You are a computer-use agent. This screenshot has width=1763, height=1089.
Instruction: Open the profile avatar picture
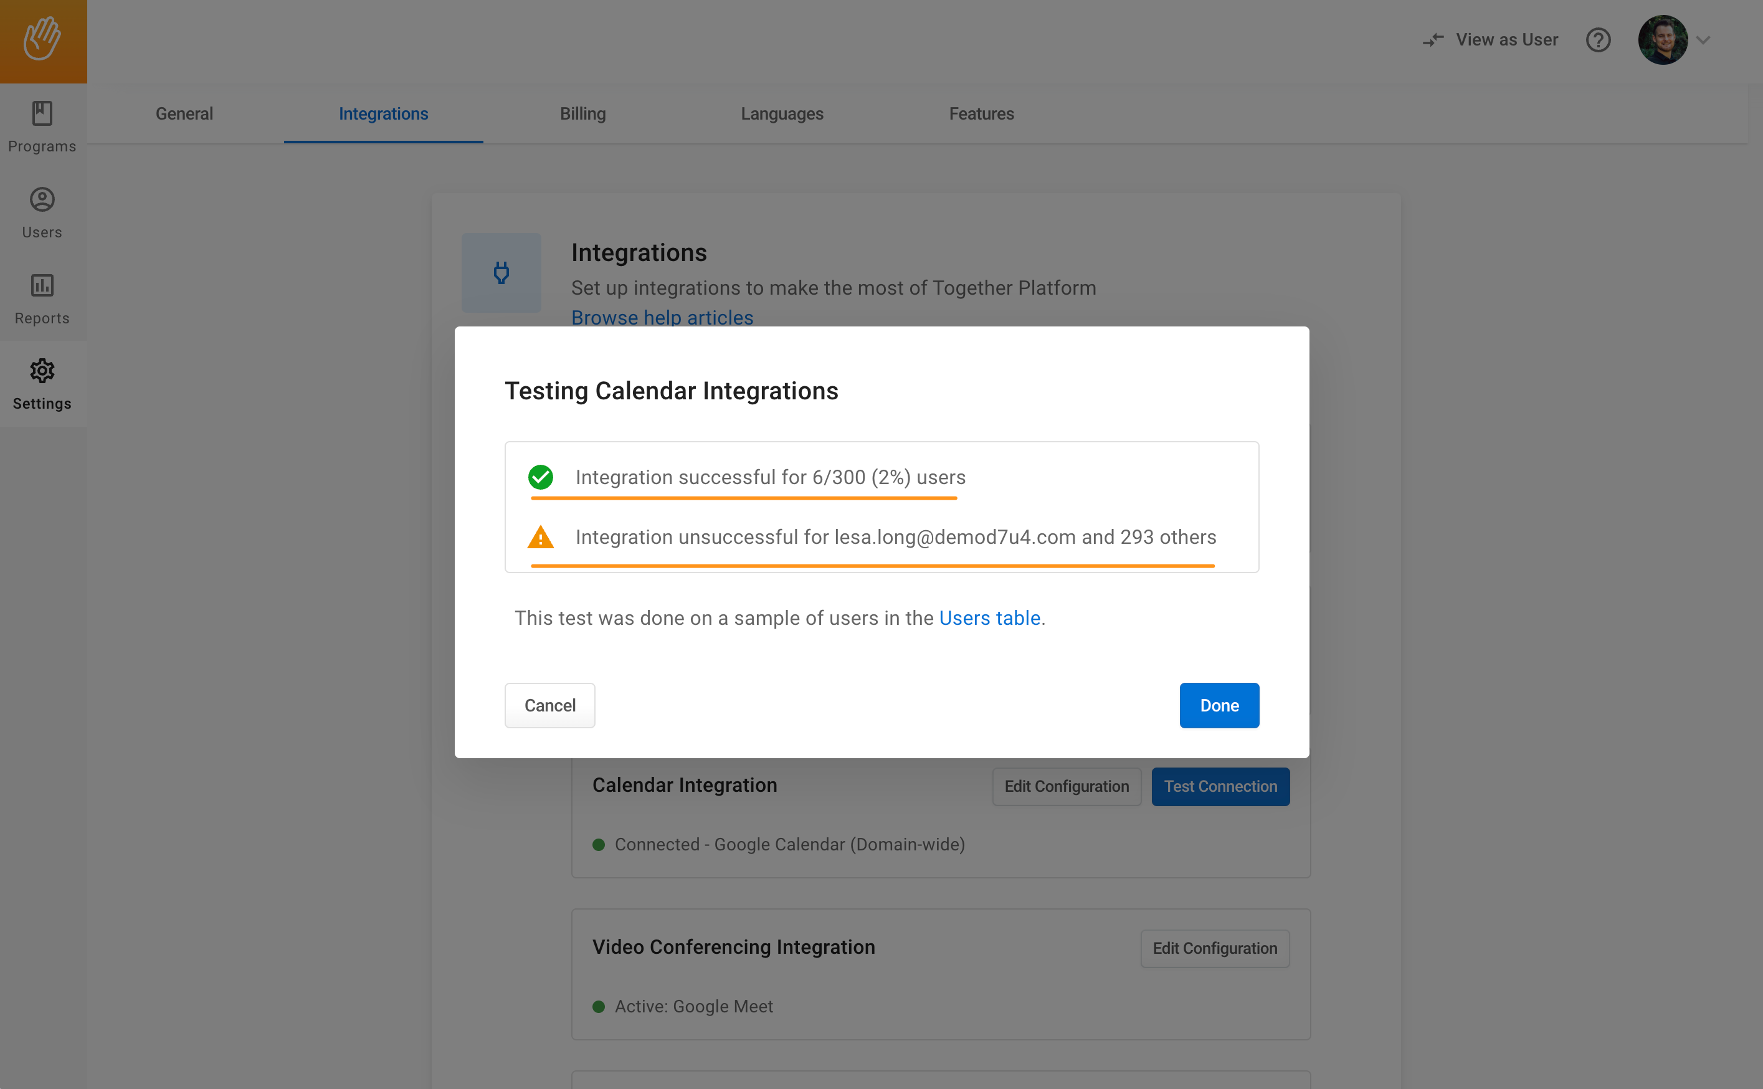pyautogui.click(x=1662, y=40)
